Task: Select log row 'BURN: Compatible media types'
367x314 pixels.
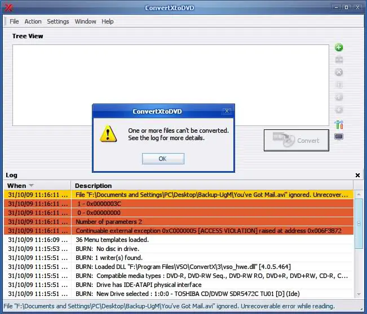Action: click(179, 276)
